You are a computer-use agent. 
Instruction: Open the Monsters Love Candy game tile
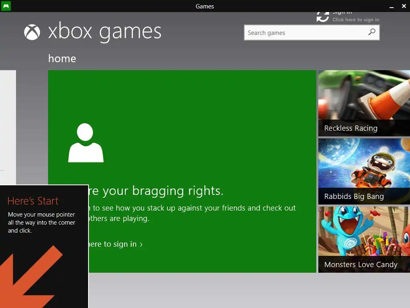[x=364, y=239]
